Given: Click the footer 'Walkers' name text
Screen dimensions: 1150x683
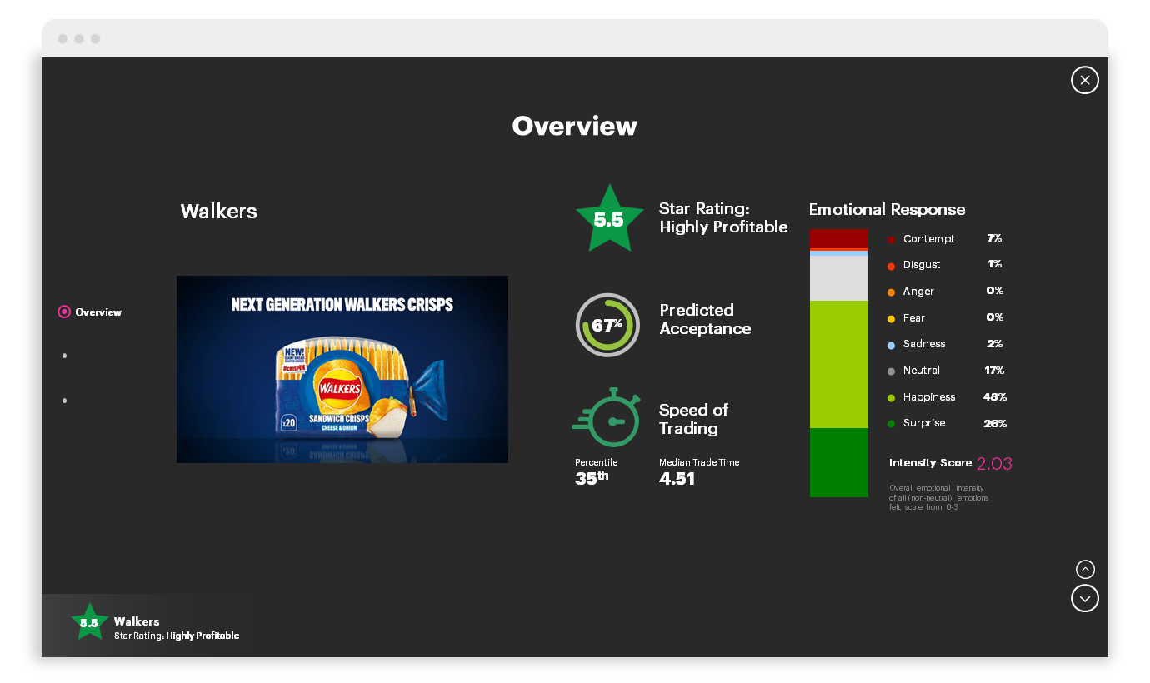Looking at the screenshot, I should 137,621.
